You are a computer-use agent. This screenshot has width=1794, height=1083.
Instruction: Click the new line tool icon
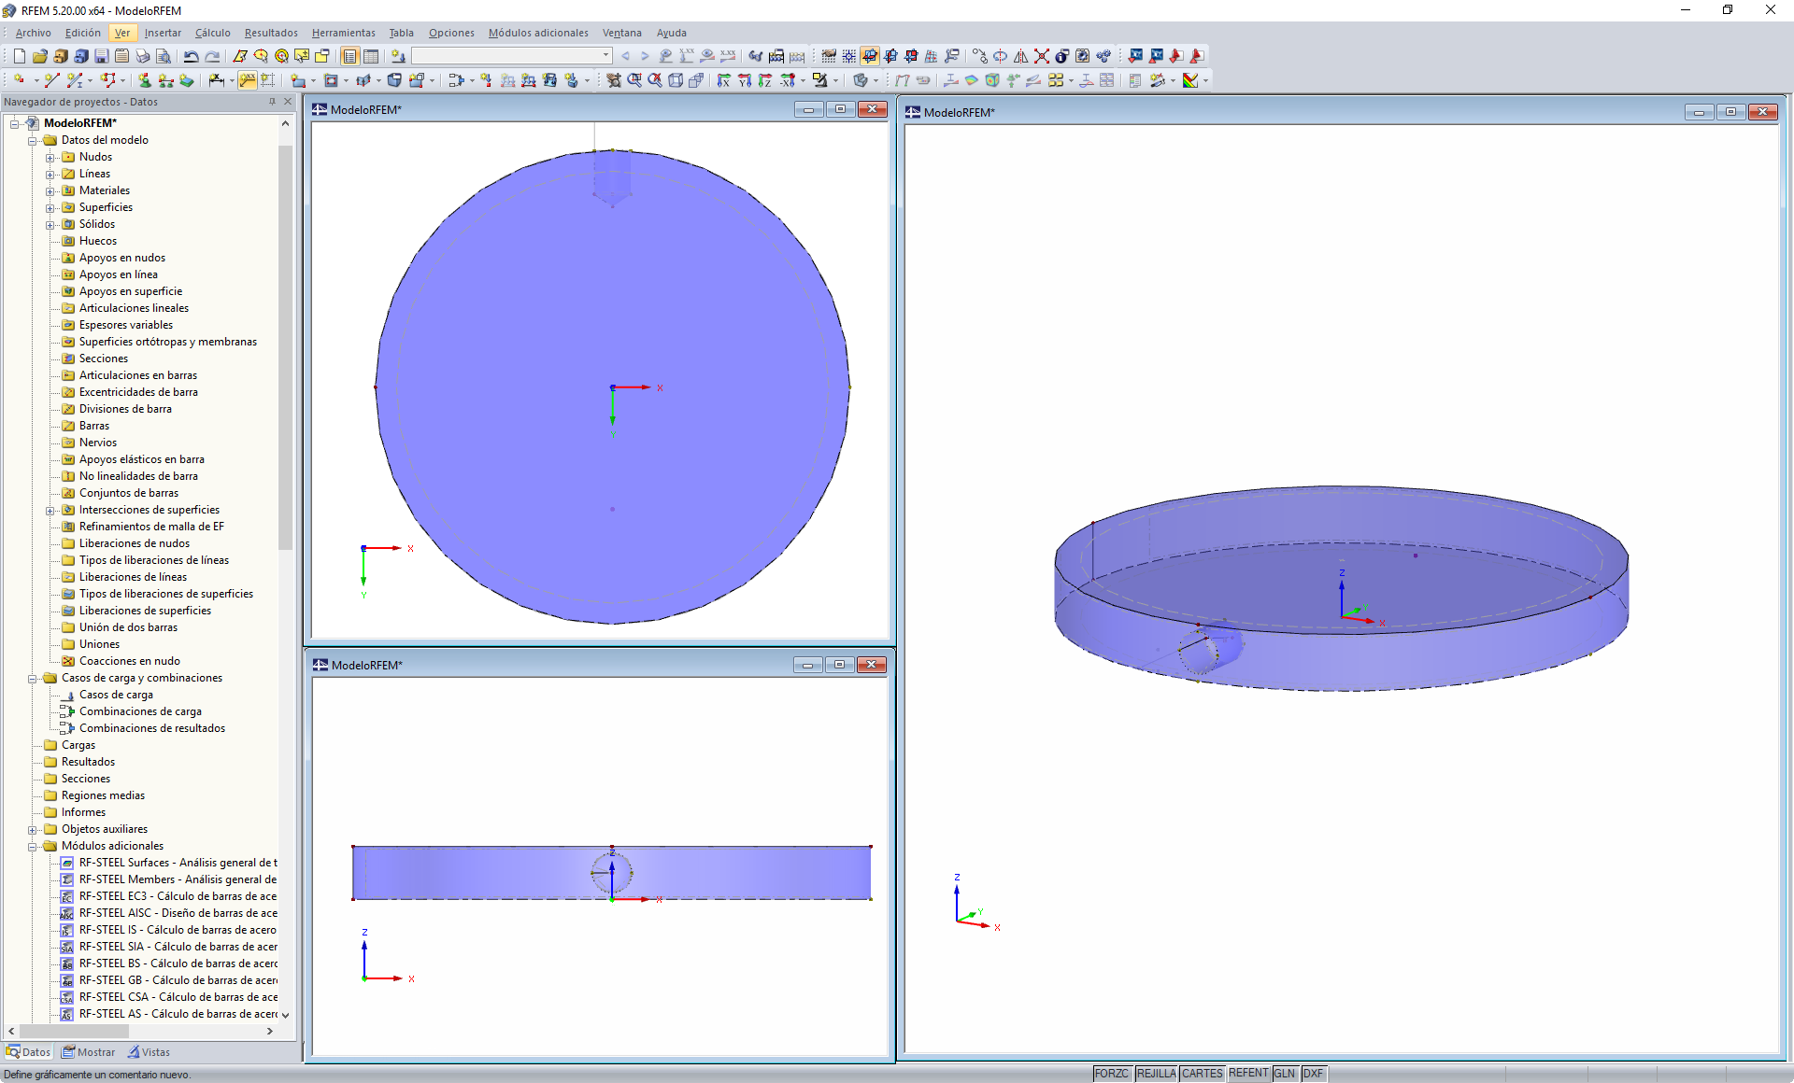point(51,80)
